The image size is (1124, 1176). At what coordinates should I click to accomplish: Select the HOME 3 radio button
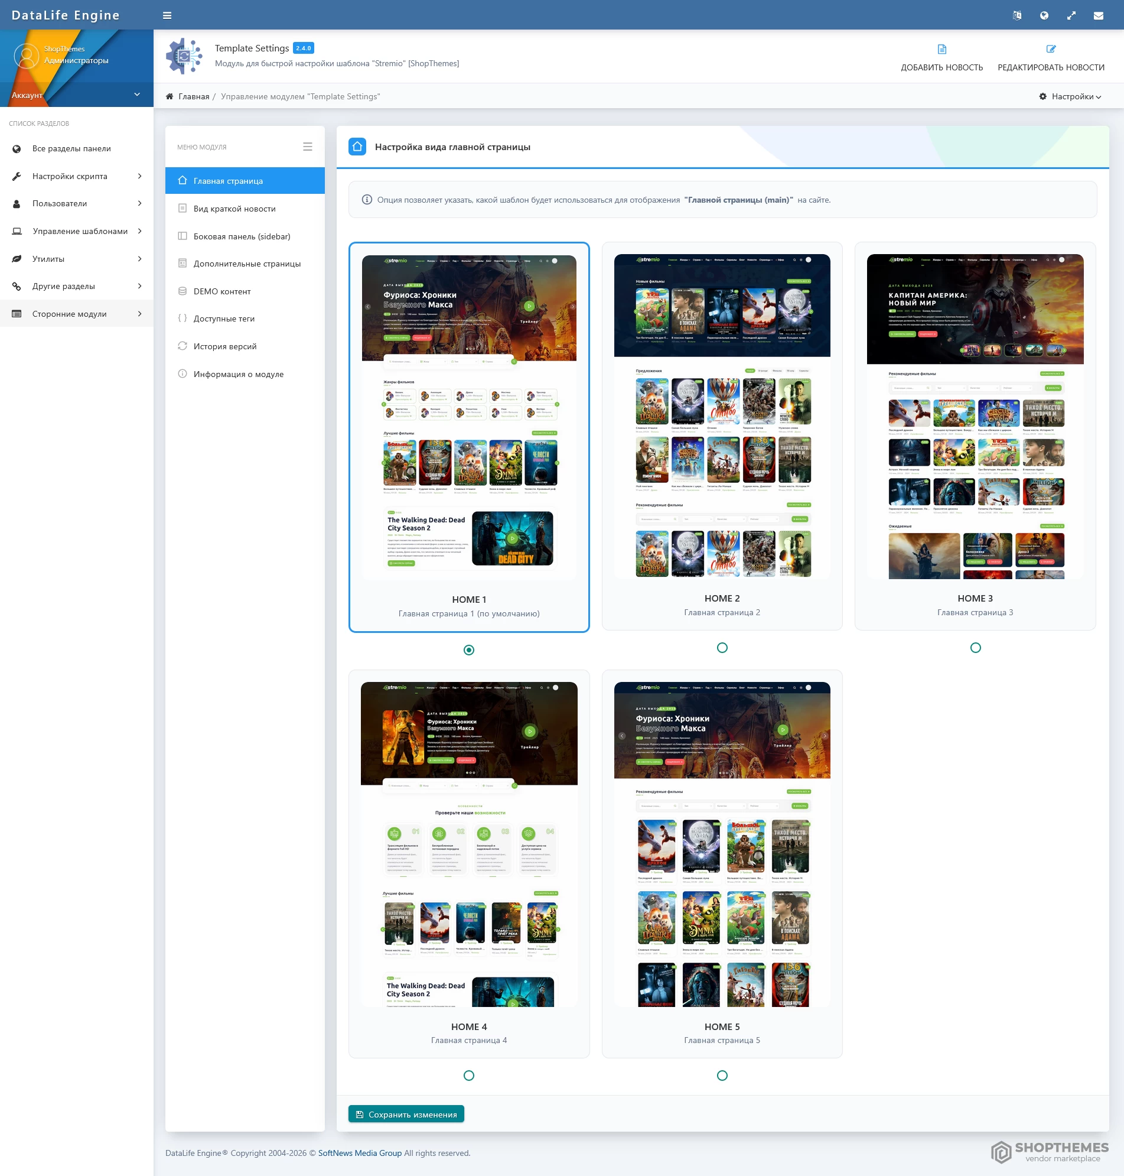click(x=975, y=647)
